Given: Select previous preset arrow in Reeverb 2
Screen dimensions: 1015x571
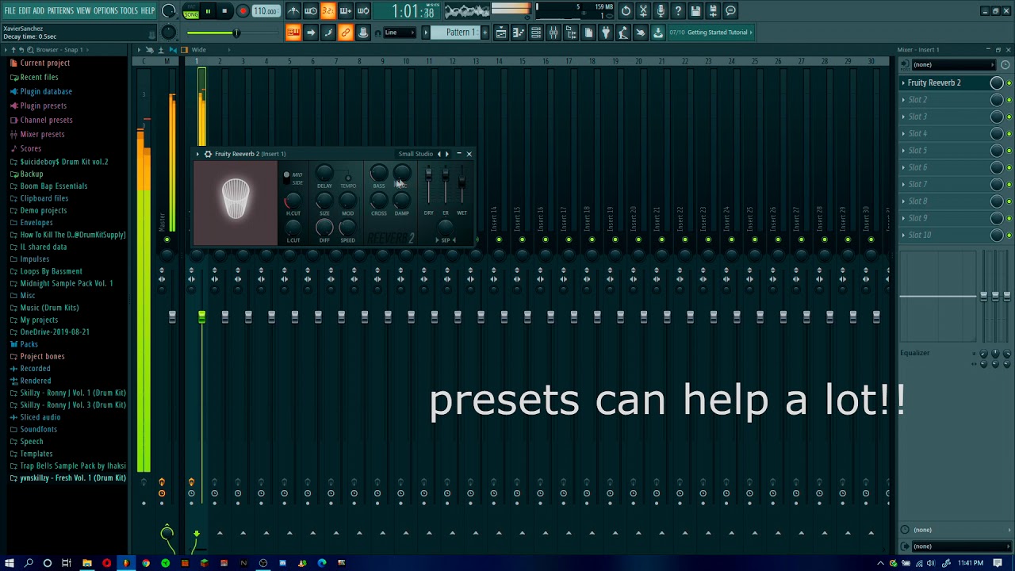Looking at the screenshot, I should click(439, 154).
